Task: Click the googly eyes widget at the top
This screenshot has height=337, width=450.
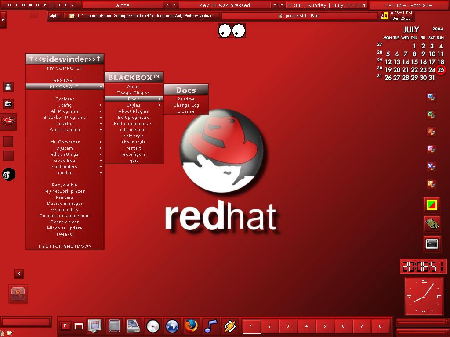Action: (232, 31)
